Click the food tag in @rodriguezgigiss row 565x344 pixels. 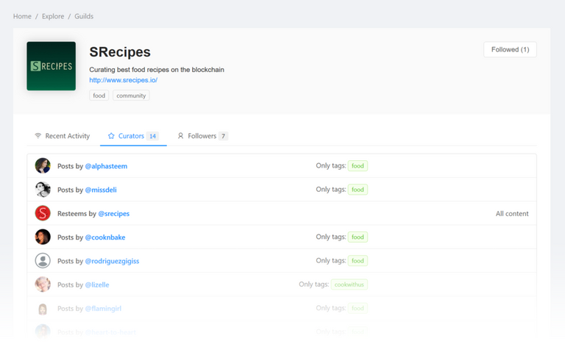[x=358, y=261]
